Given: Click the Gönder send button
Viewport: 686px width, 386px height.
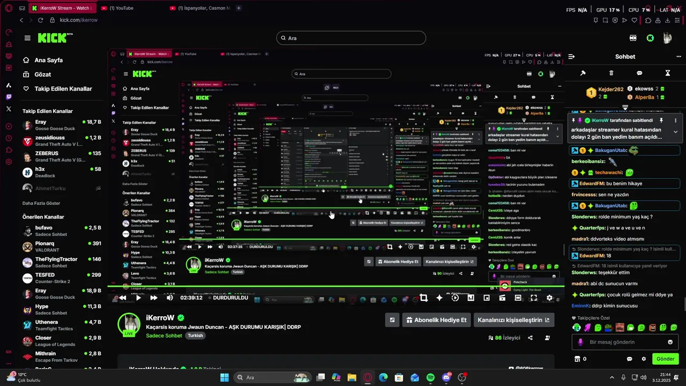Looking at the screenshot, I should (665, 359).
